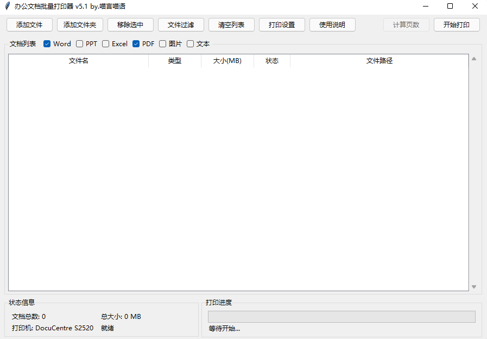Open the 文件过滤 filter dialog

pyautogui.click(x=180, y=24)
